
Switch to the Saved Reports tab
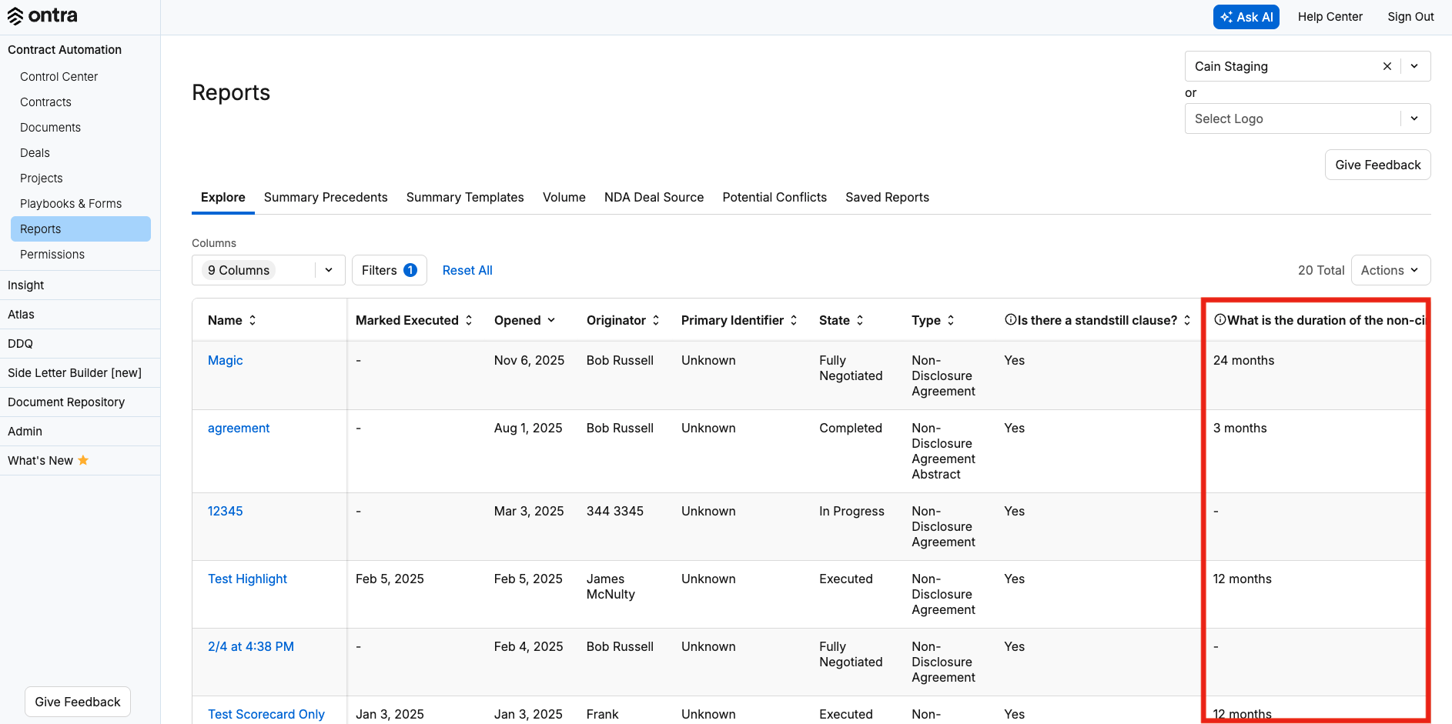point(887,197)
